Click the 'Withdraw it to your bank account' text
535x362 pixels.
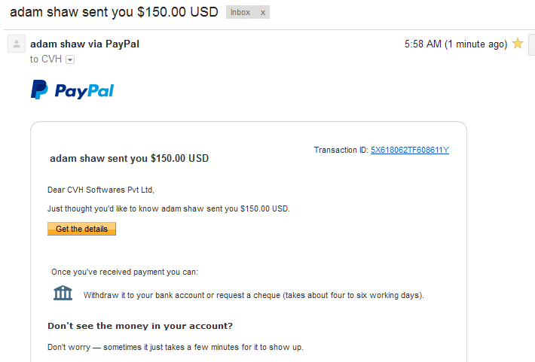pos(253,295)
